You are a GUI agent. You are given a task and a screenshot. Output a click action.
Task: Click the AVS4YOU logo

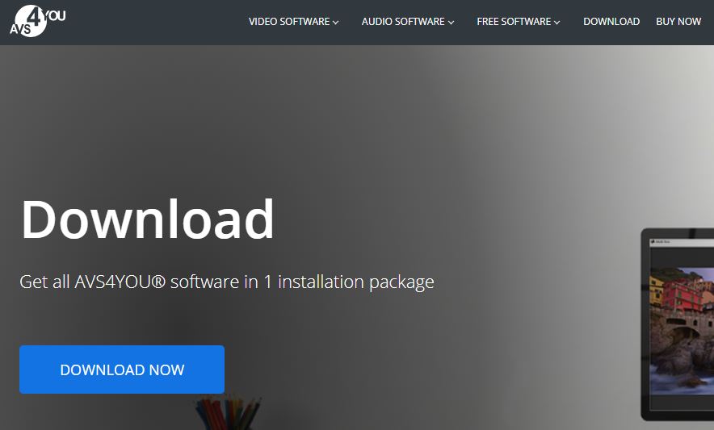(38, 22)
